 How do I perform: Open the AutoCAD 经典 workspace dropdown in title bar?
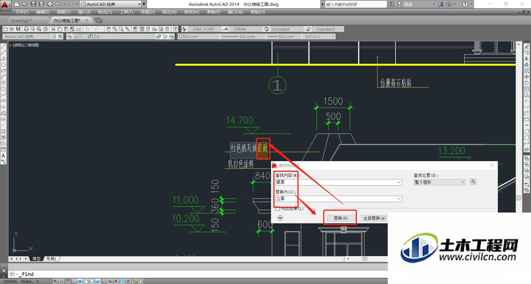point(111,4)
